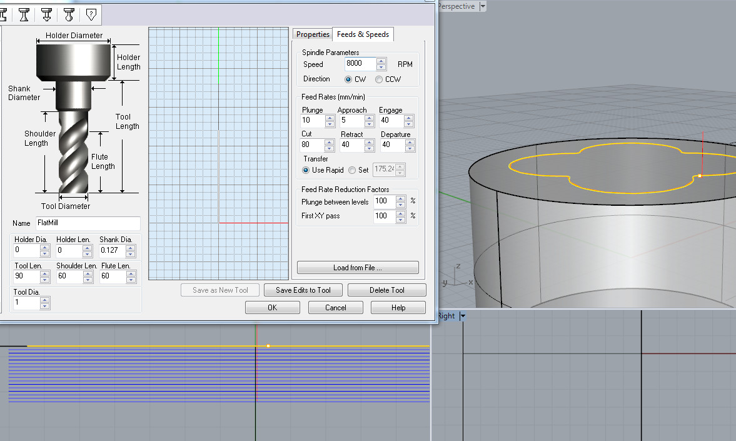Open the Perspective viewport dropdown arrow

click(482, 6)
